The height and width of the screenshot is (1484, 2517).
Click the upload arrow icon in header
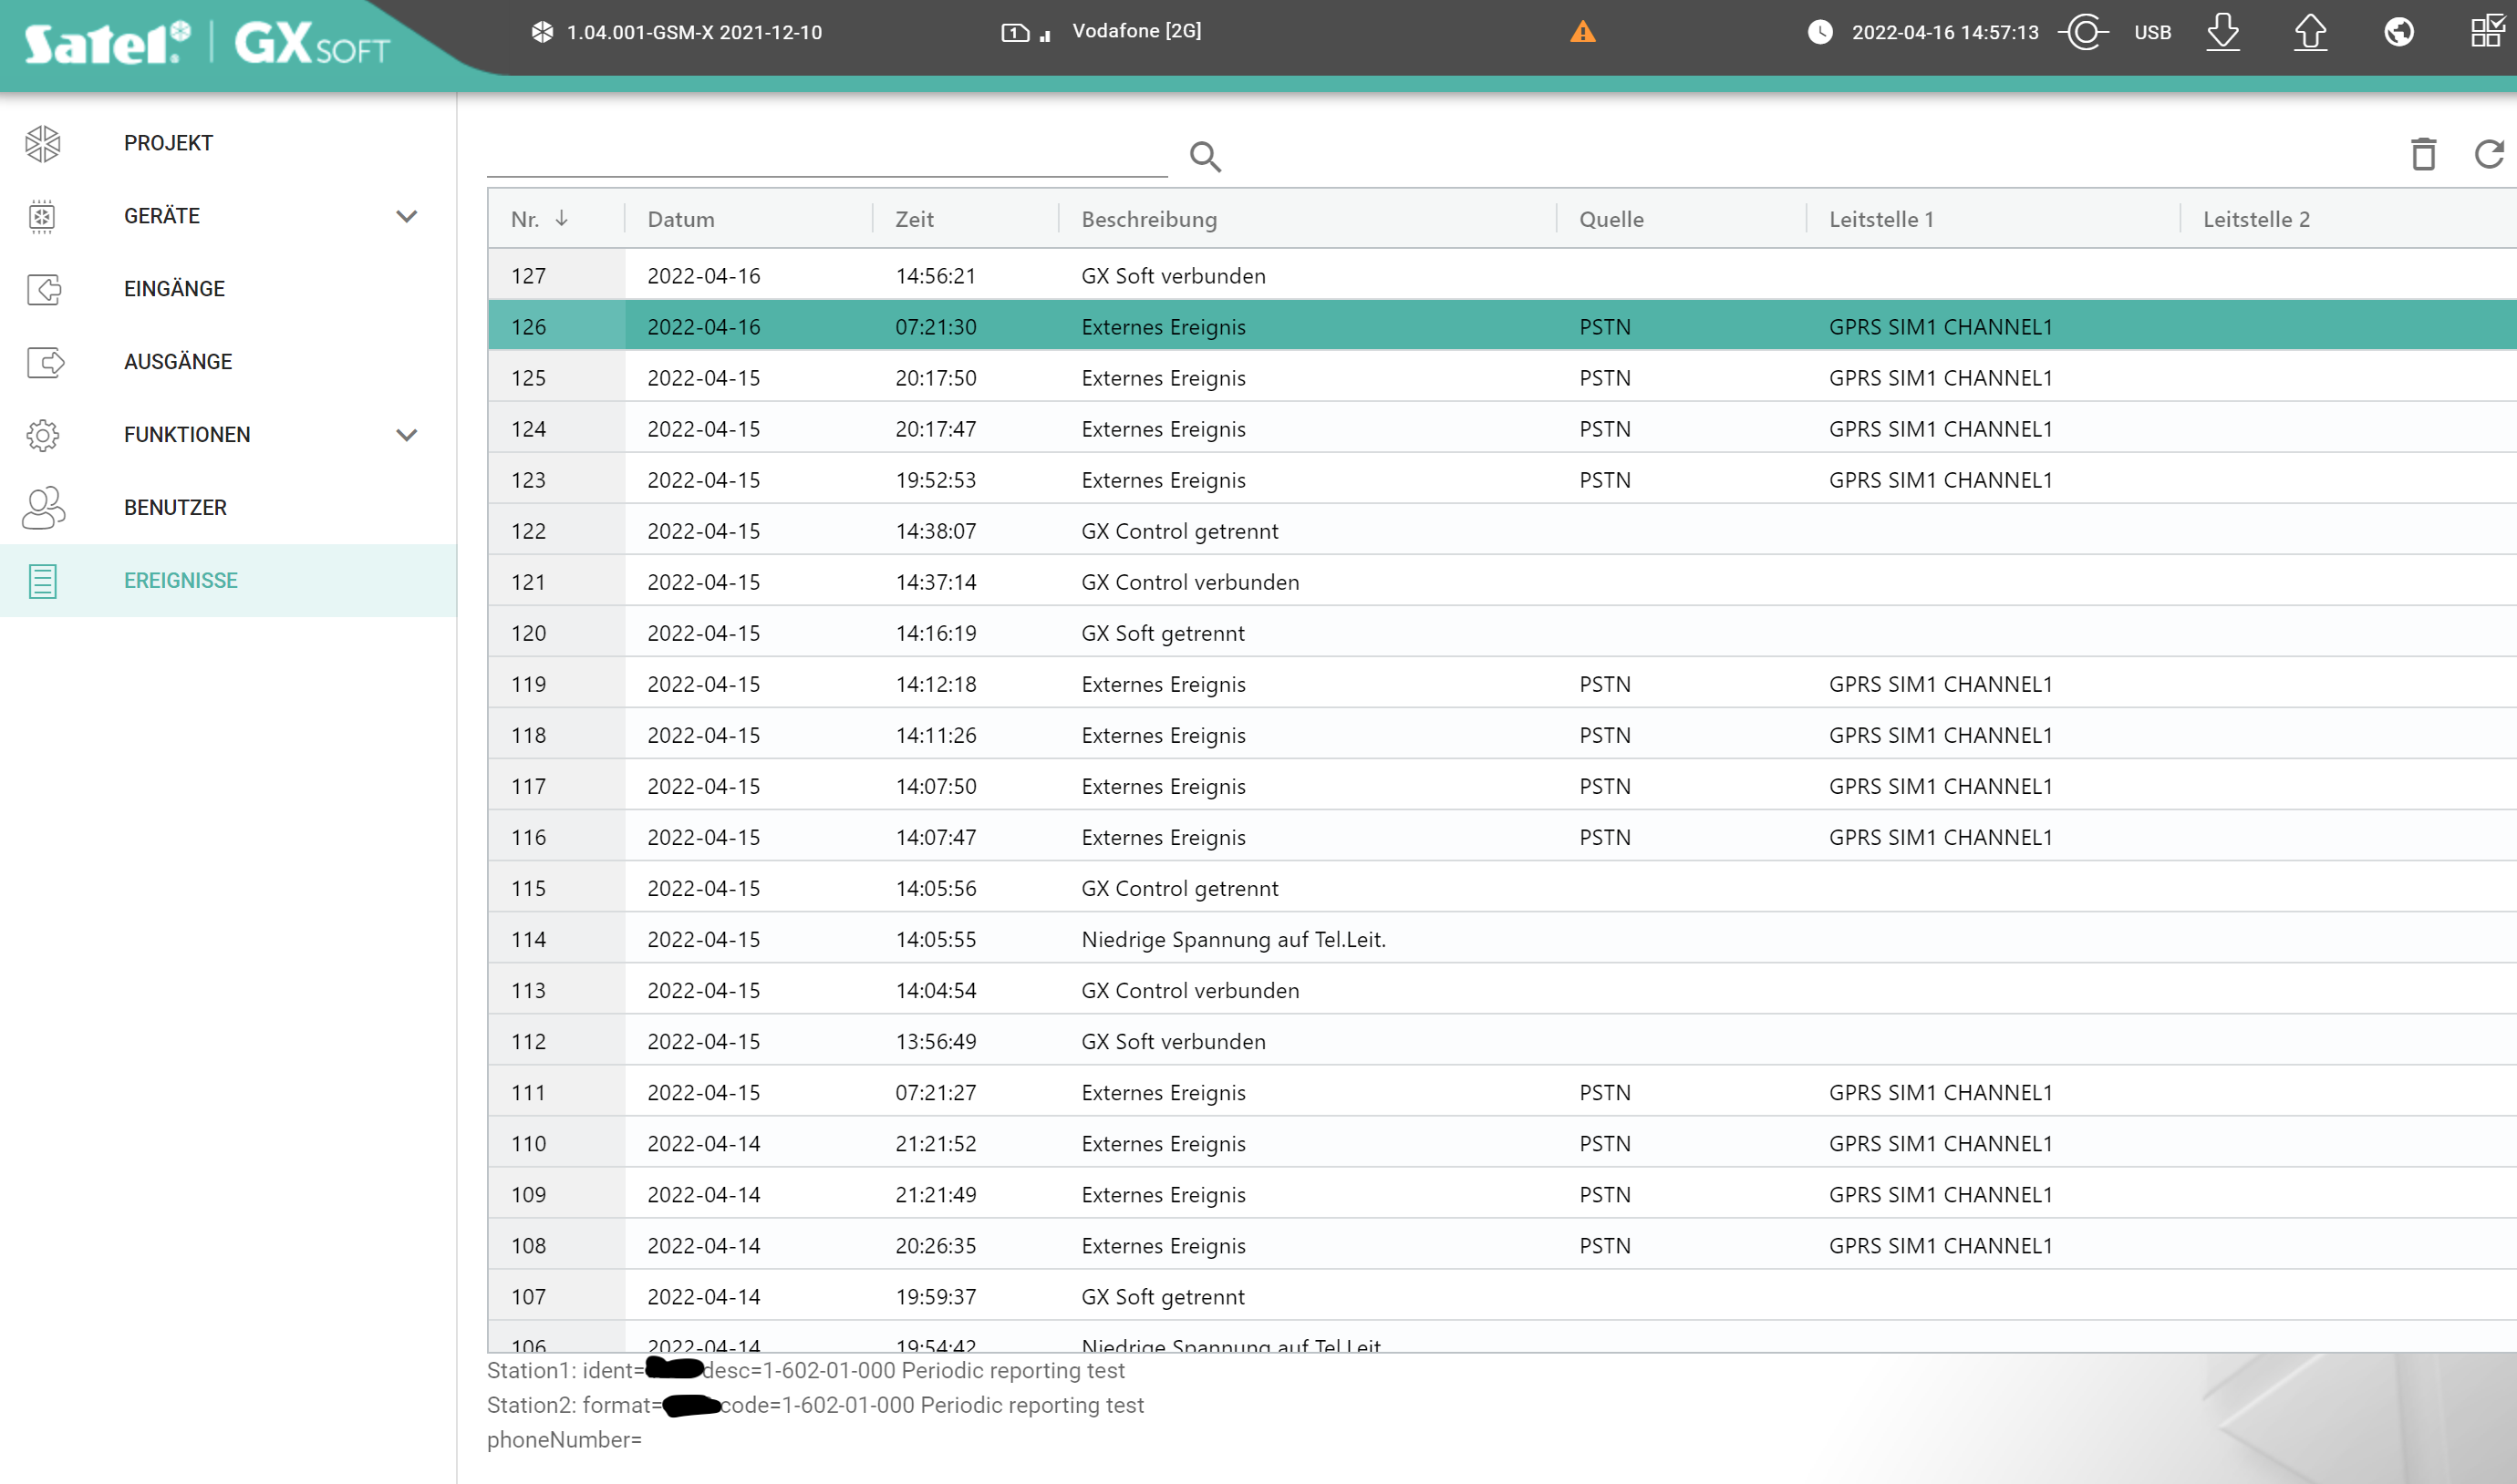2309,32
